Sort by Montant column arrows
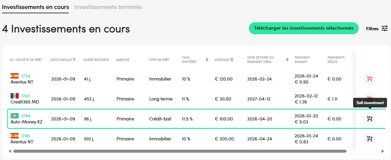 (x=232, y=60)
